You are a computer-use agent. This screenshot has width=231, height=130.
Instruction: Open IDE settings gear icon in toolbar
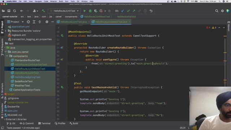tap(222, 11)
